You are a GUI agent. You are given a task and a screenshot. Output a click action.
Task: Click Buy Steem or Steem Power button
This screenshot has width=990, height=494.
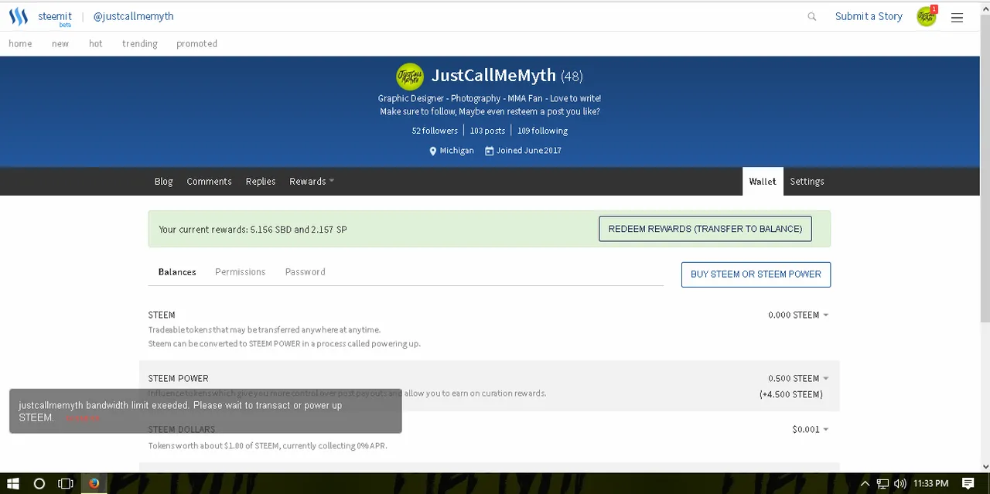[x=756, y=274]
